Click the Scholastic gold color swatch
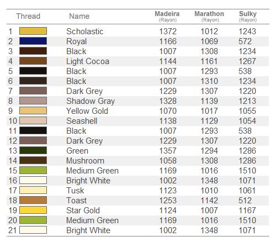Screen dimensions: 276x242 [x=33, y=31]
